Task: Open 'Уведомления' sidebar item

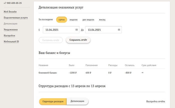Action: coord(10,30)
